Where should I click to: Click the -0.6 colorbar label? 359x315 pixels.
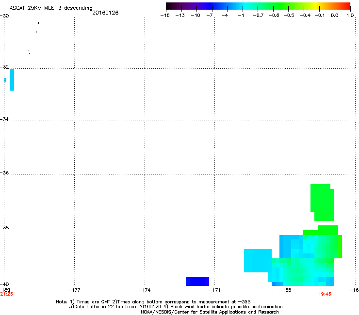[274, 16]
